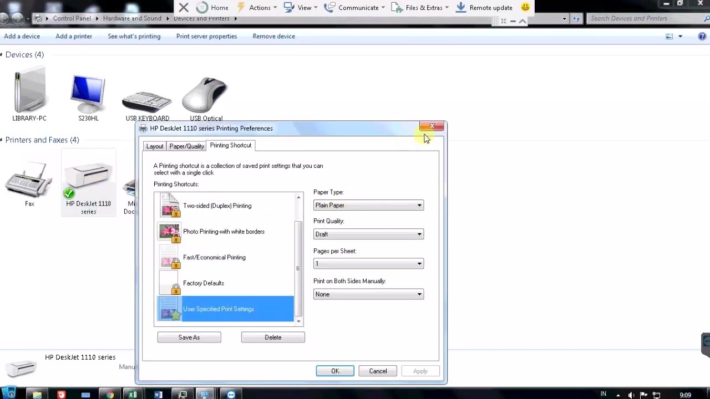Select Factory Defaults shortcut
The image size is (710, 399).
(x=225, y=283)
